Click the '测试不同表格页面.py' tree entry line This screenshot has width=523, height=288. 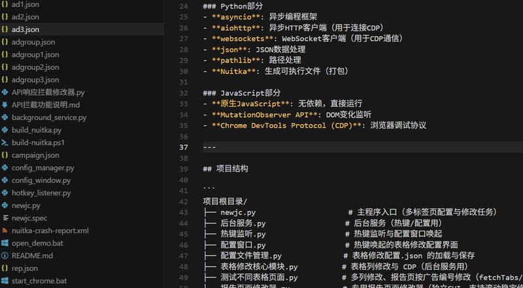click(363, 278)
